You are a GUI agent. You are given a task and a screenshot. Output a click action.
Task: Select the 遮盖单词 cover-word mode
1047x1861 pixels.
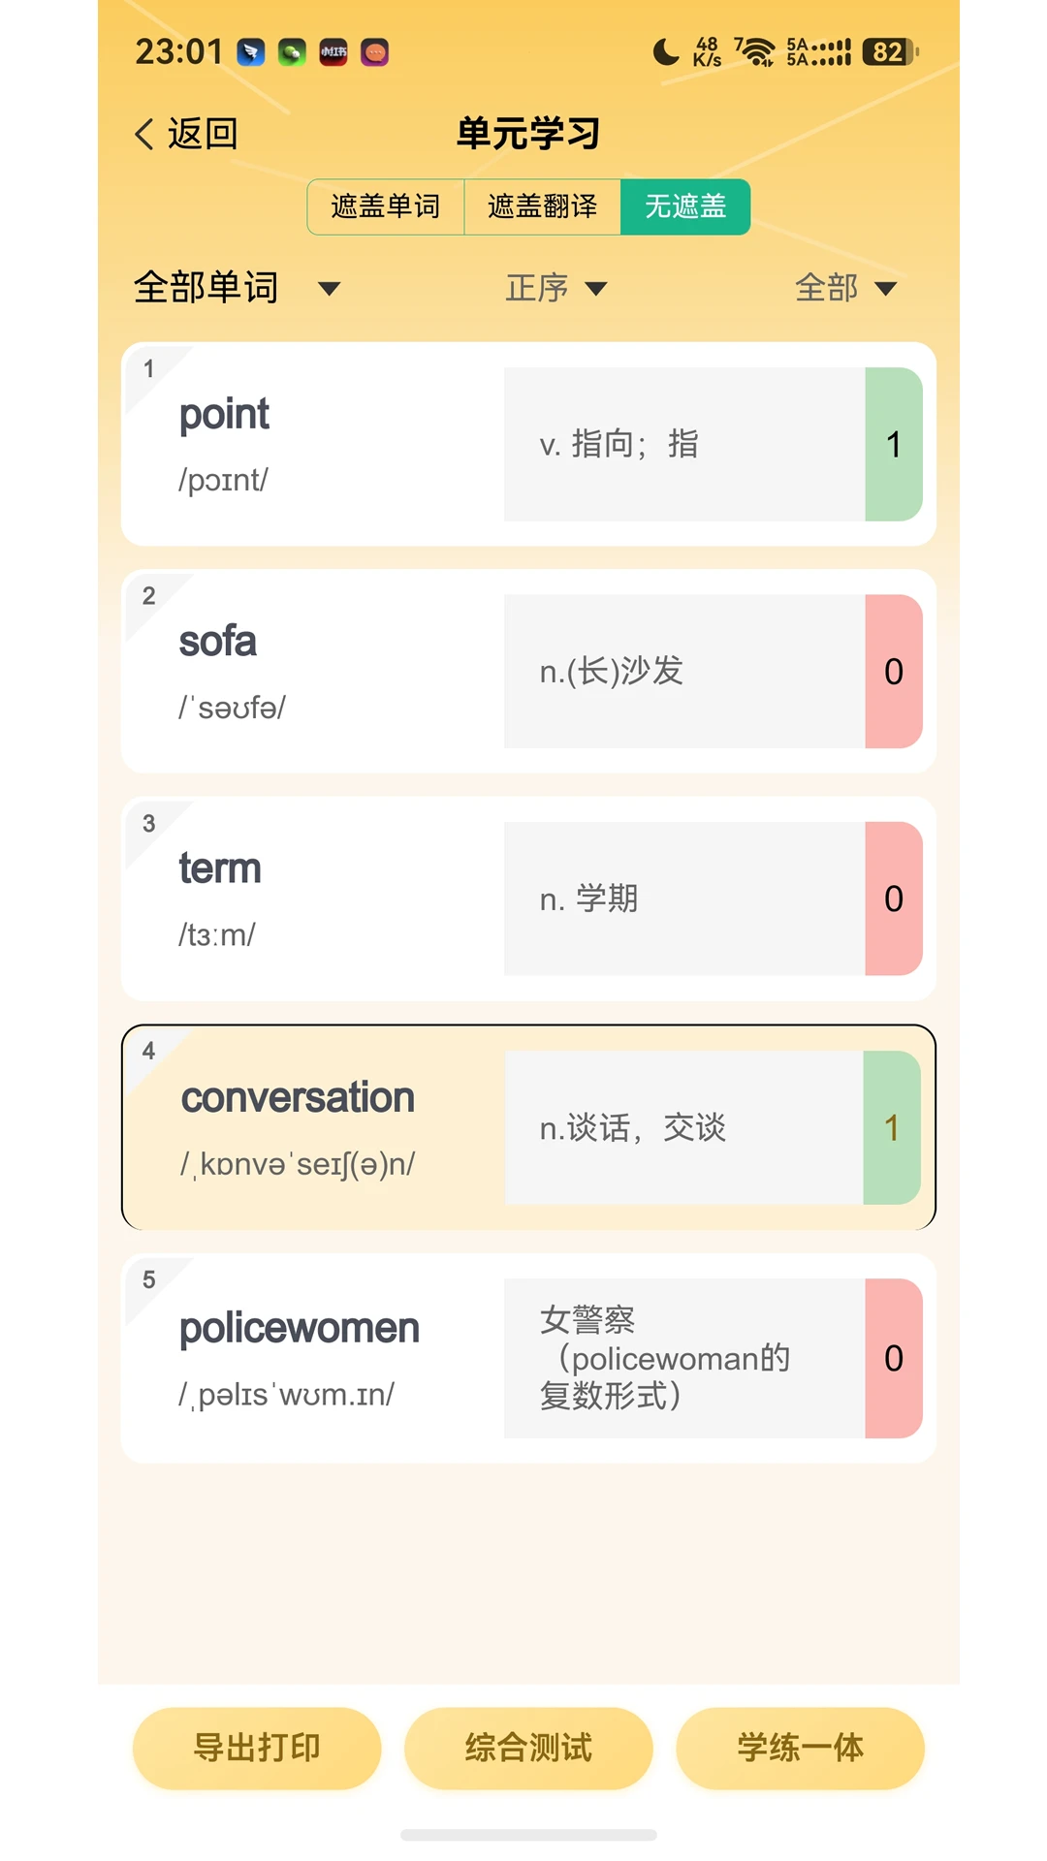[386, 206]
